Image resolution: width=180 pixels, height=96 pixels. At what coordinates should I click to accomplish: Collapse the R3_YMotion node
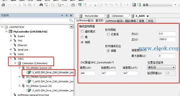(19, 77)
